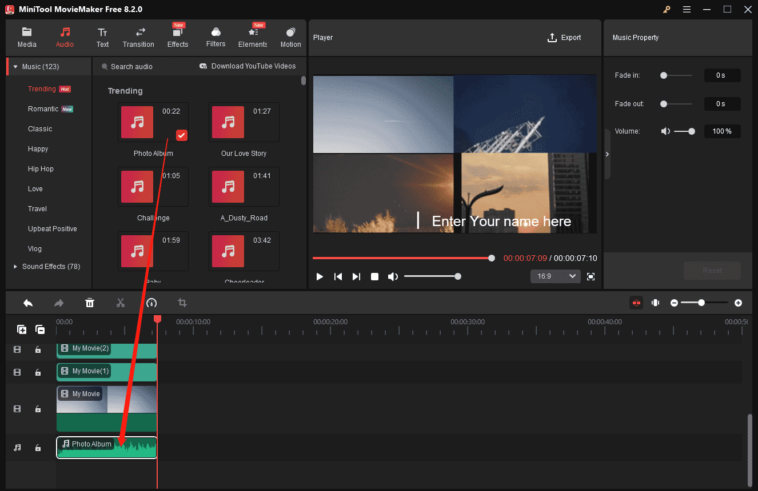Jump to next frame

coord(356,277)
